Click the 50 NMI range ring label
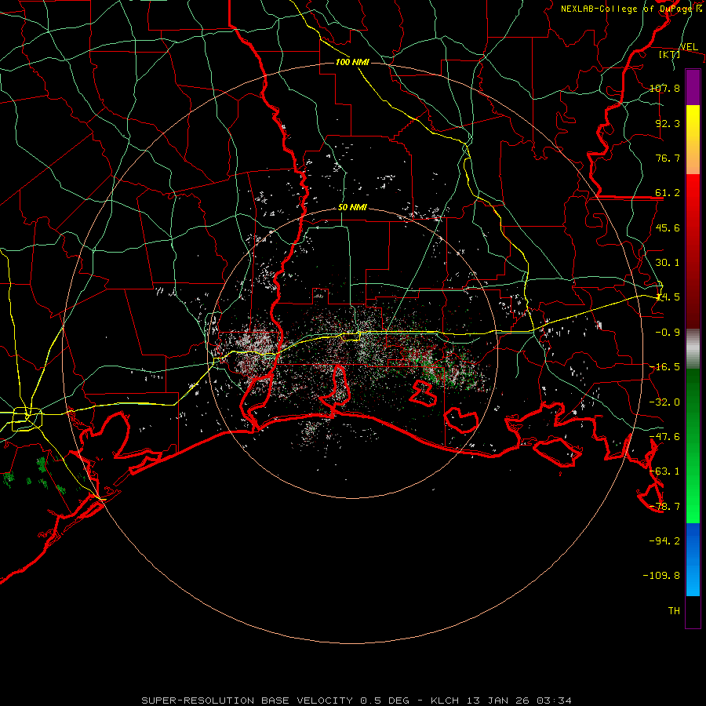The image size is (706, 706). coord(352,207)
